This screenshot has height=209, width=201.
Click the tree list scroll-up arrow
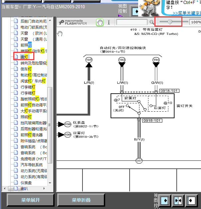50,20
